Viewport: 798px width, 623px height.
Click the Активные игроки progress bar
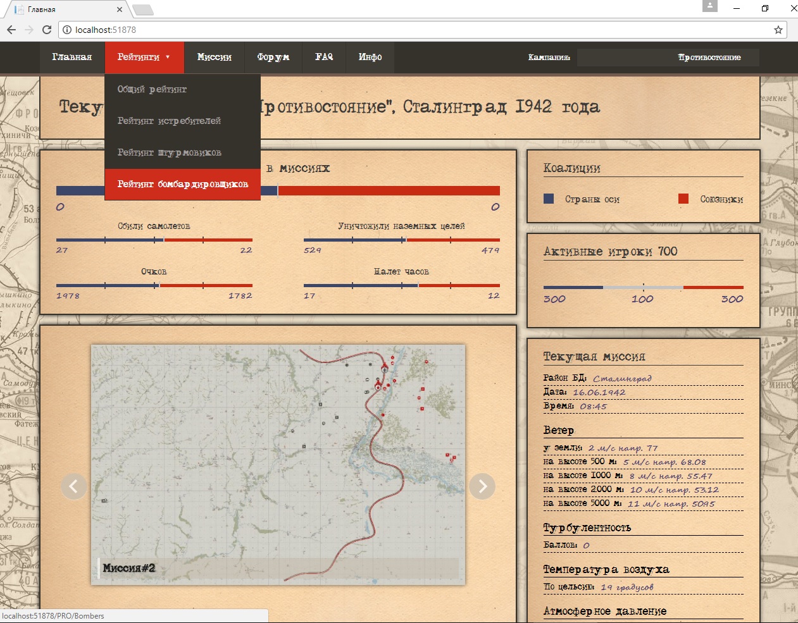click(644, 287)
